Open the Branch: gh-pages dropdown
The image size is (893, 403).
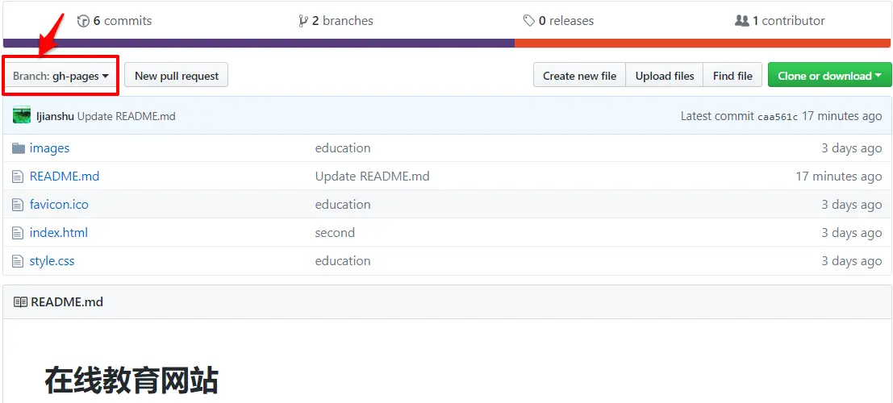pos(61,76)
